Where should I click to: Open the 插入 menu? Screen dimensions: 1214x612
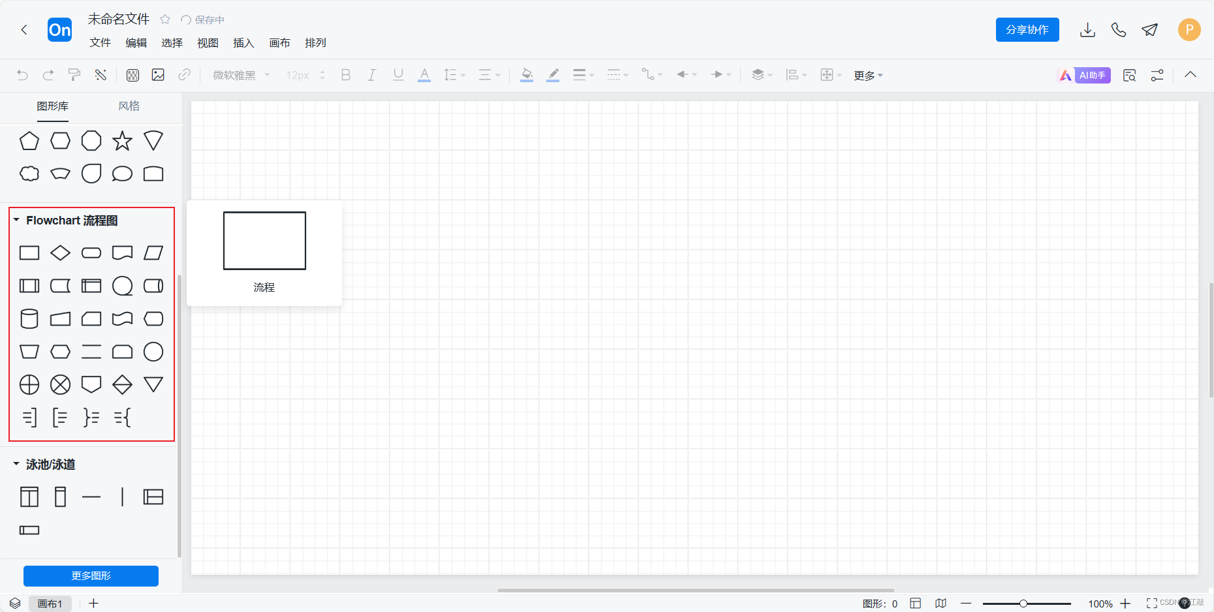point(243,43)
